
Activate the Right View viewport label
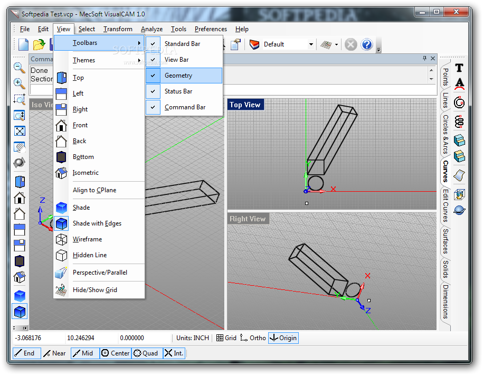[x=248, y=219]
